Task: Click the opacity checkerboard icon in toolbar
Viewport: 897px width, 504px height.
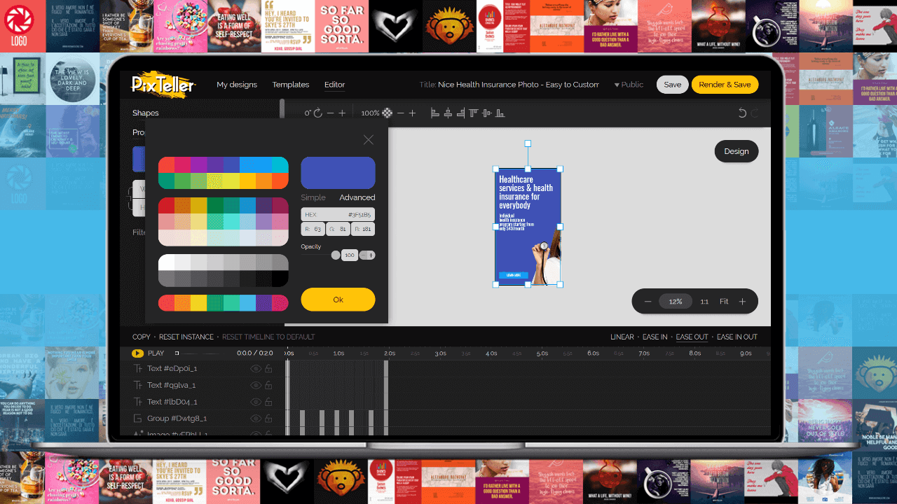Action: [388, 113]
